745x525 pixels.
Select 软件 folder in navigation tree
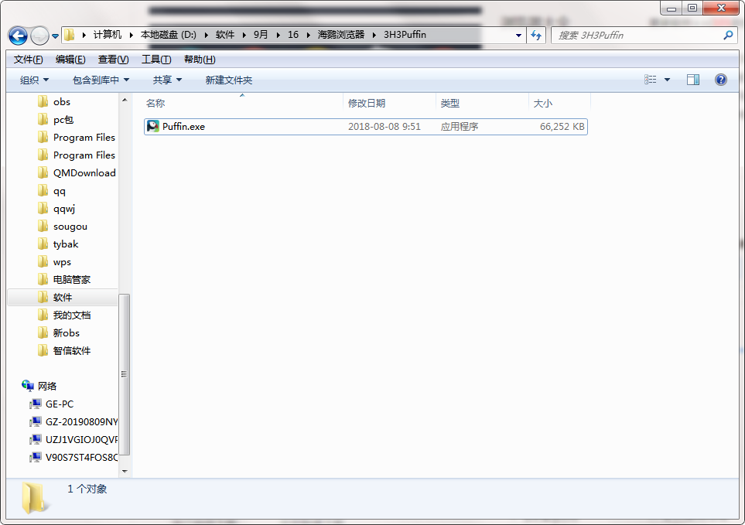[x=63, y=298]
